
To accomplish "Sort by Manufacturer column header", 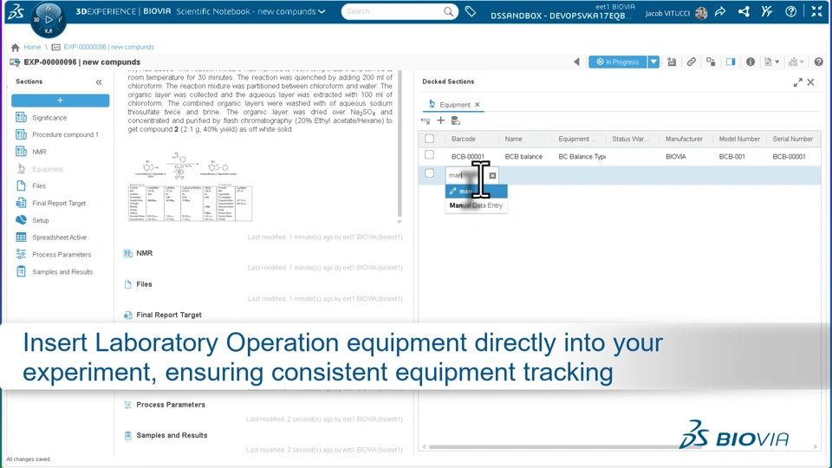I will (684, 139).
